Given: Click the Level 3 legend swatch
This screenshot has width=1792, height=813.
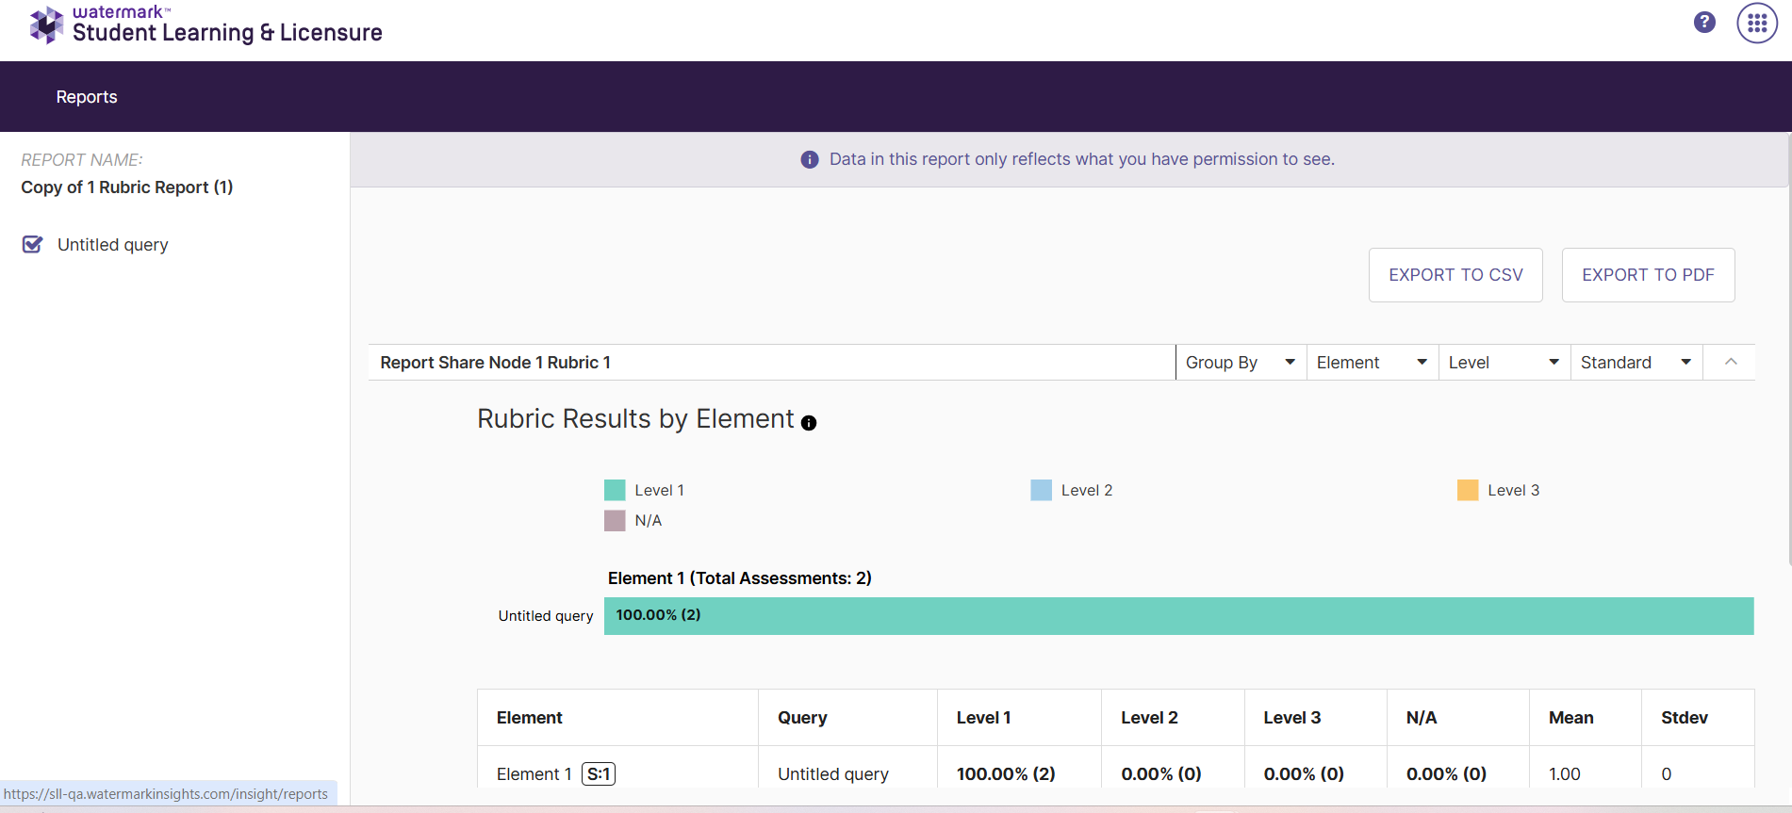Looking at the screenshot, I should (1468, 490).
